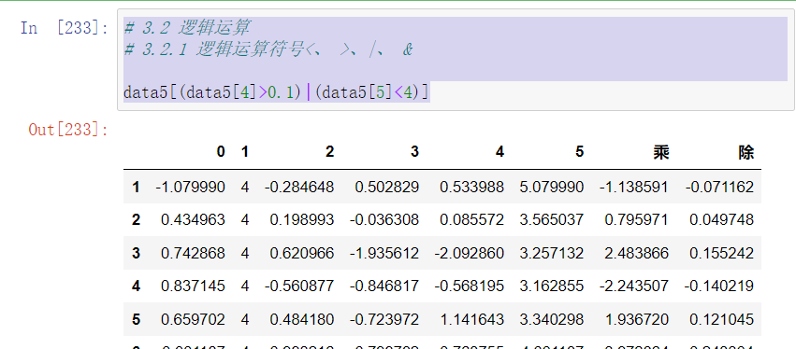Click cell value -0.568195
This screenshot has width=796, height=349.
tap(470, 286)
